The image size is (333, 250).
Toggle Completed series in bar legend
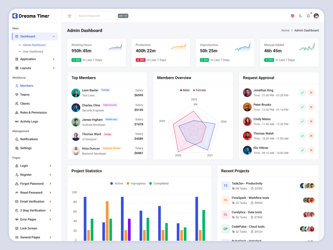tap(159, 184)
